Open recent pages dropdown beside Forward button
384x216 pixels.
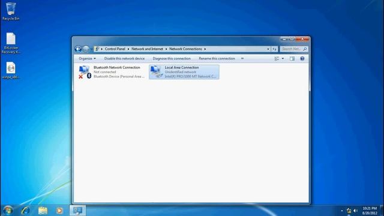pos(92,49)
